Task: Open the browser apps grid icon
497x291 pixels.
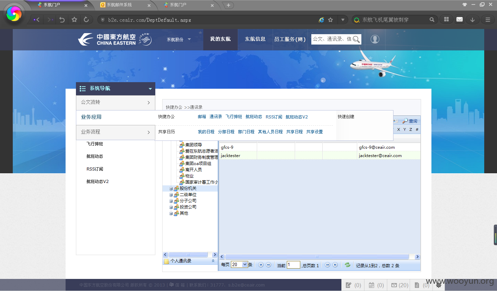Action: (x=446, y=20)
